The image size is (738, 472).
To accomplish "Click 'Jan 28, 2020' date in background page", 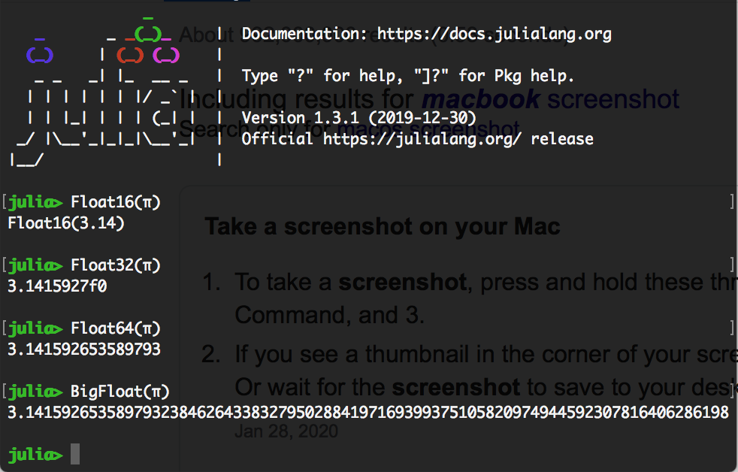I will tap(286, 431).
